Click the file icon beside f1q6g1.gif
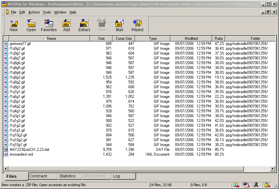 pos(6,97)
